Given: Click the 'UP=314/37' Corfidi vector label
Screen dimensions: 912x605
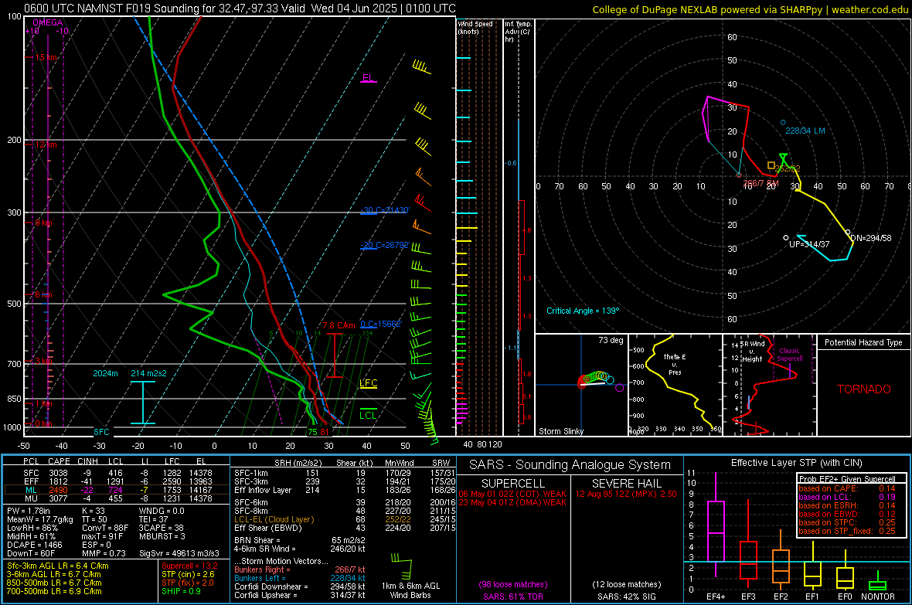Looking at the screenshot, I should pyautogui.click(x=809, y=244).
